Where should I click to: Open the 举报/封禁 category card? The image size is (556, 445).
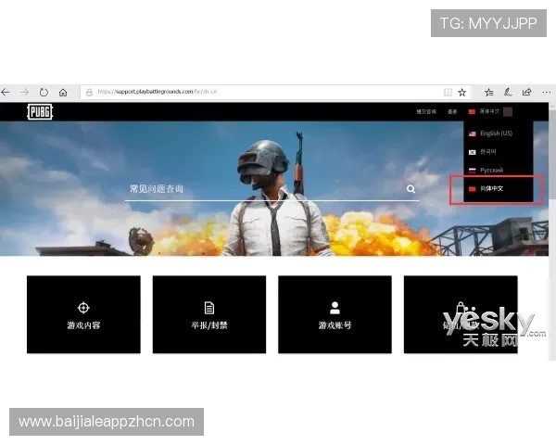(209, 314)
